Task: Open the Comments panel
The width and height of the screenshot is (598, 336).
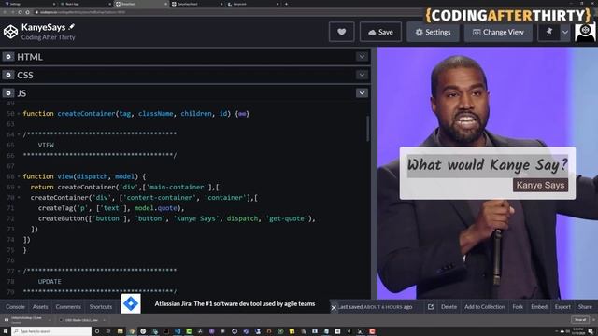Action: coord(68,307)
